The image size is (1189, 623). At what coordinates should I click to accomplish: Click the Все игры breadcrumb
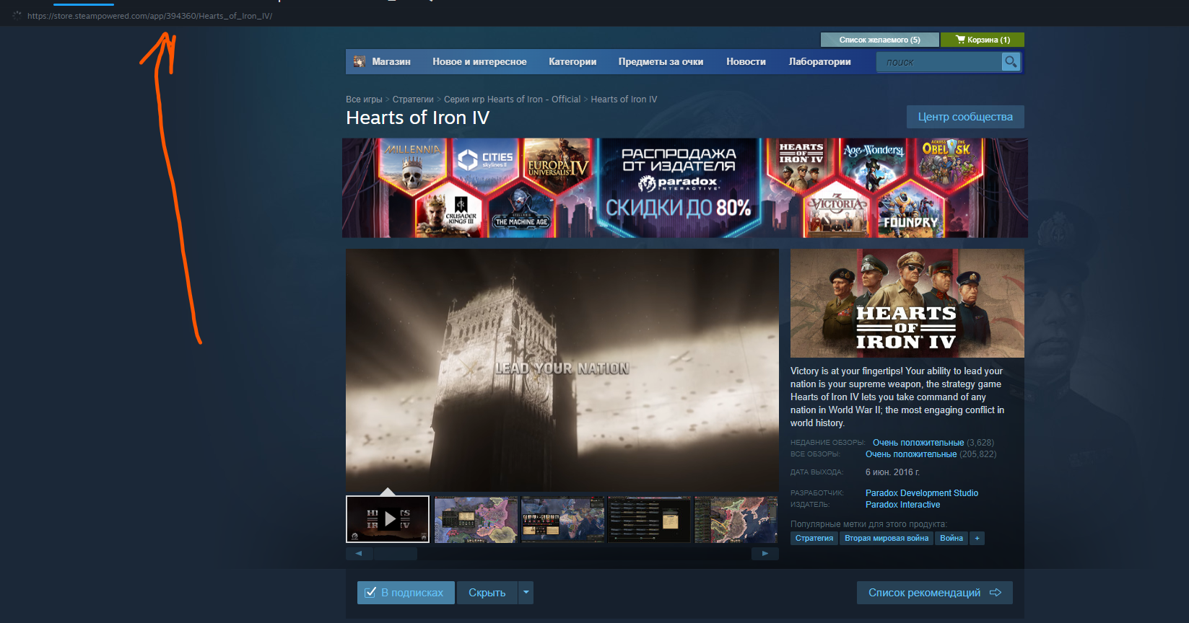click(x=364, y=100)
